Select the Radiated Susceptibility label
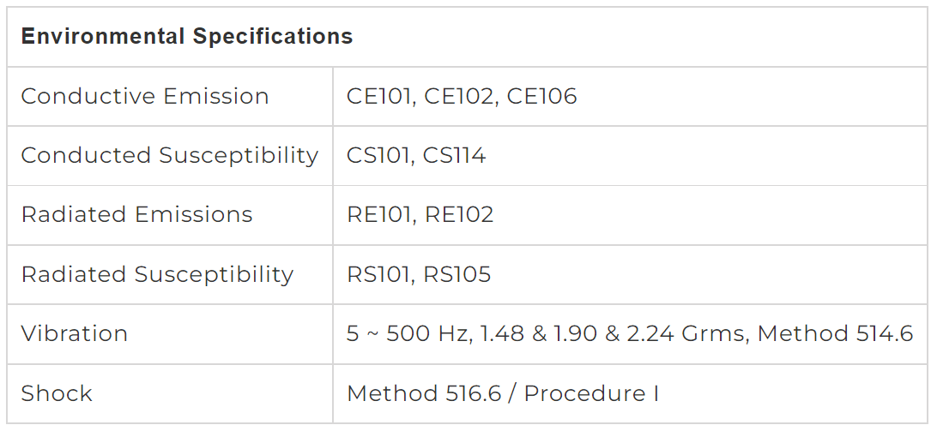The width and height of the screenshot is (931, 425). click(x=157, y=274)
